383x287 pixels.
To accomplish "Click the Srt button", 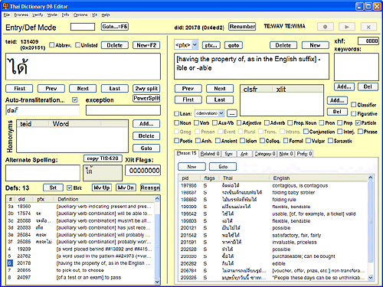I will [53, 188].
